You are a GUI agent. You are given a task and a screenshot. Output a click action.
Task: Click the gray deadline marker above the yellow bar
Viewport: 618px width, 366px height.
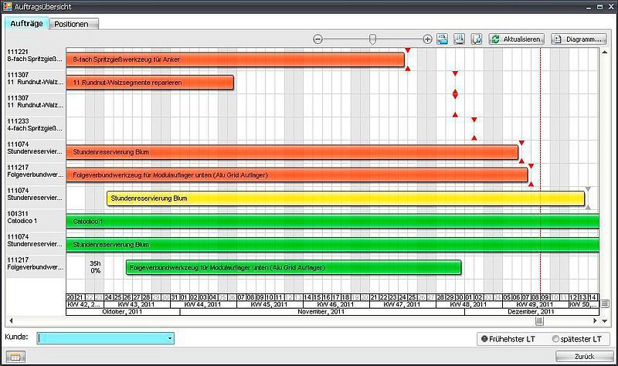(588, 189)
